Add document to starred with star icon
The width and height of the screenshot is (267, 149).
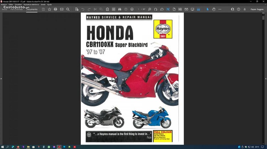(49, 9)
